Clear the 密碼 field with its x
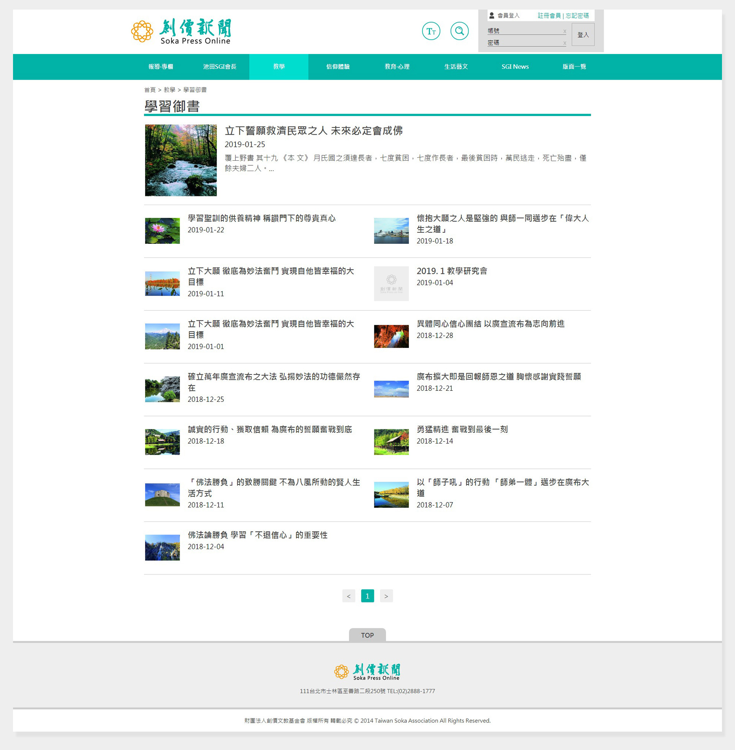735x750 pixels. coord(564,43)
